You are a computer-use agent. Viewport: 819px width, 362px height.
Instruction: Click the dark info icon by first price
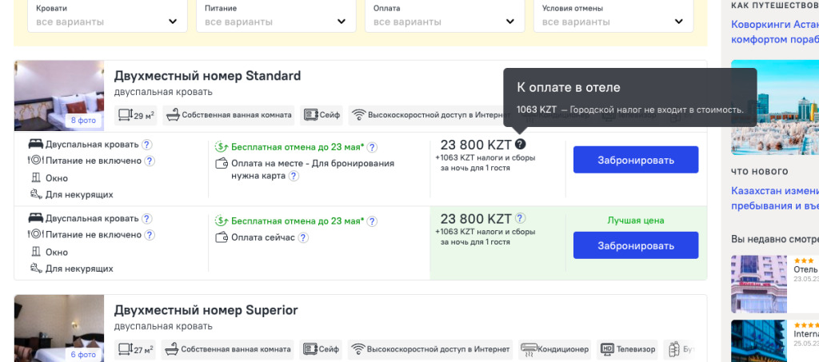(521, 145)
